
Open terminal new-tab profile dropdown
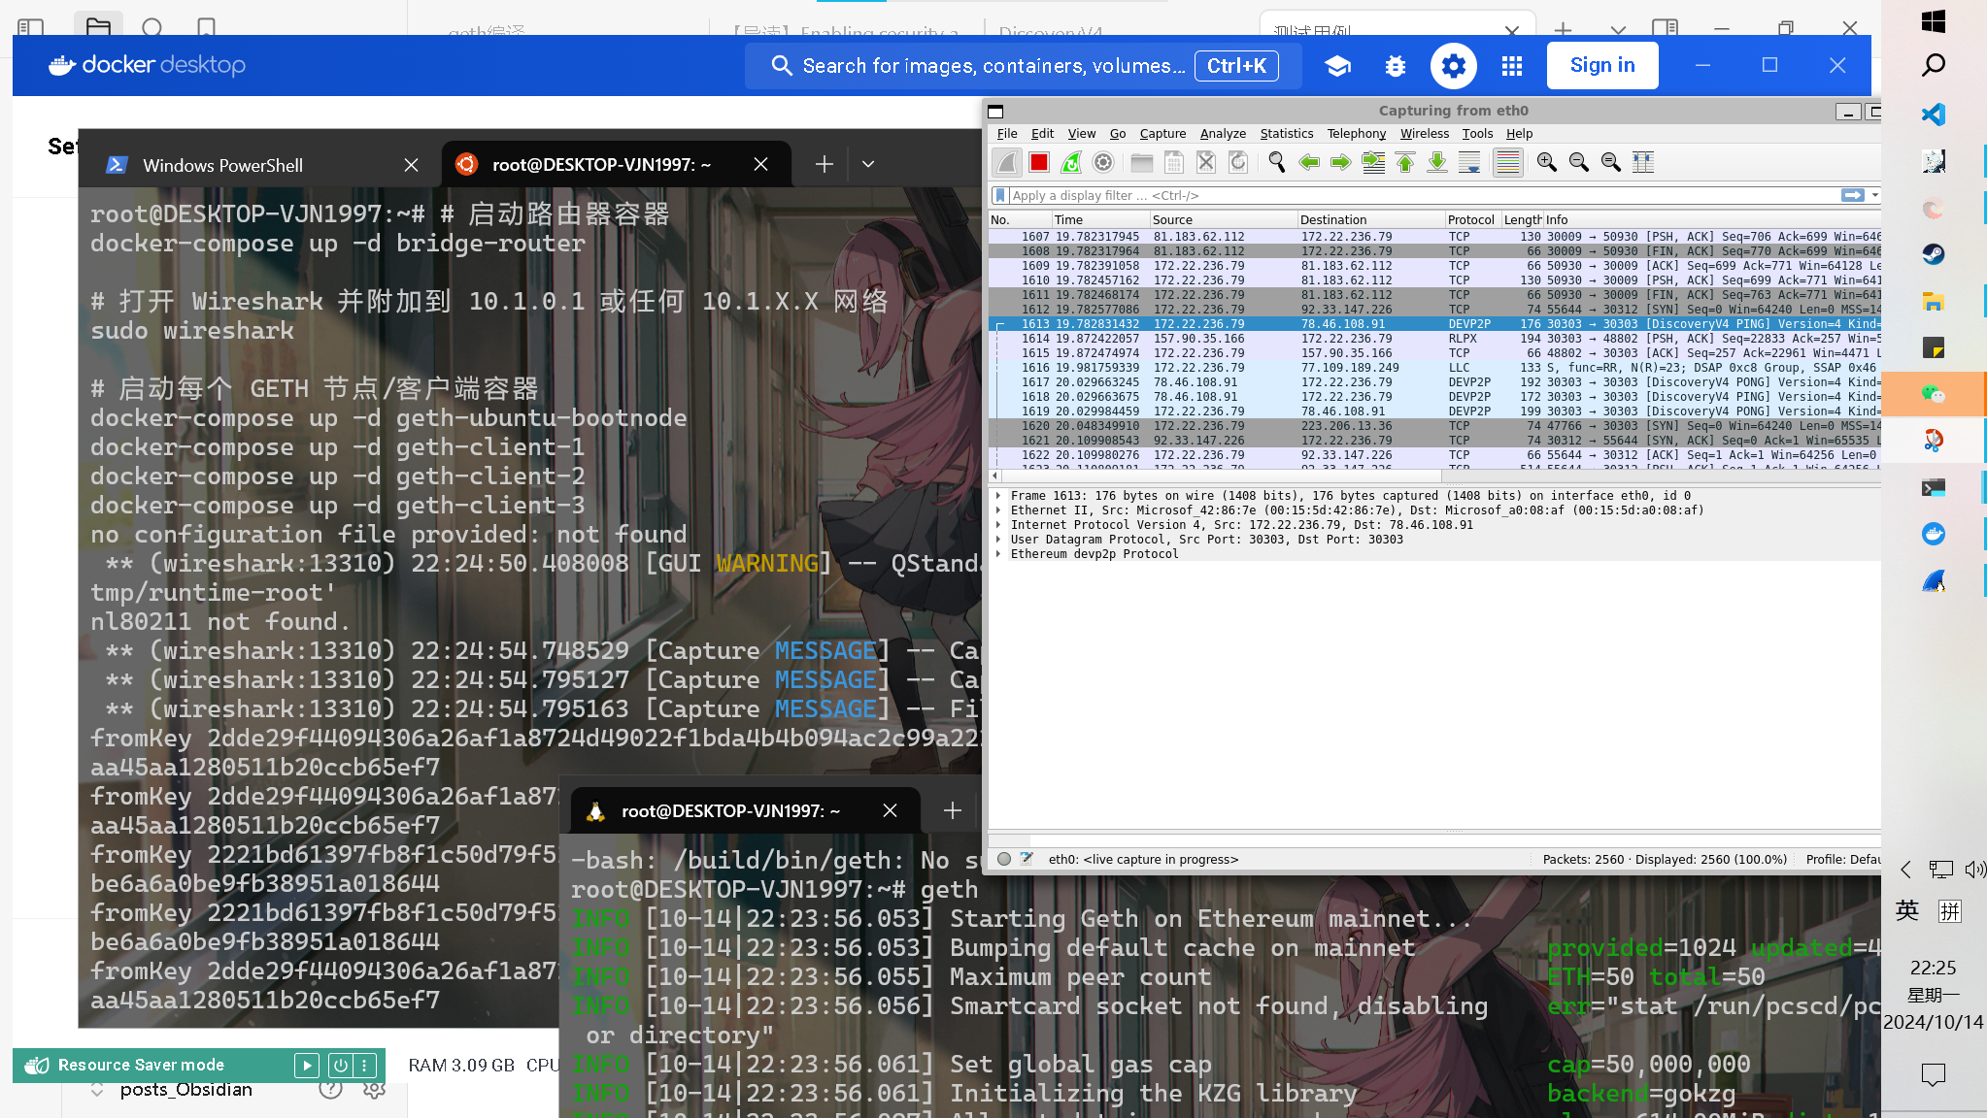point(868,164)
